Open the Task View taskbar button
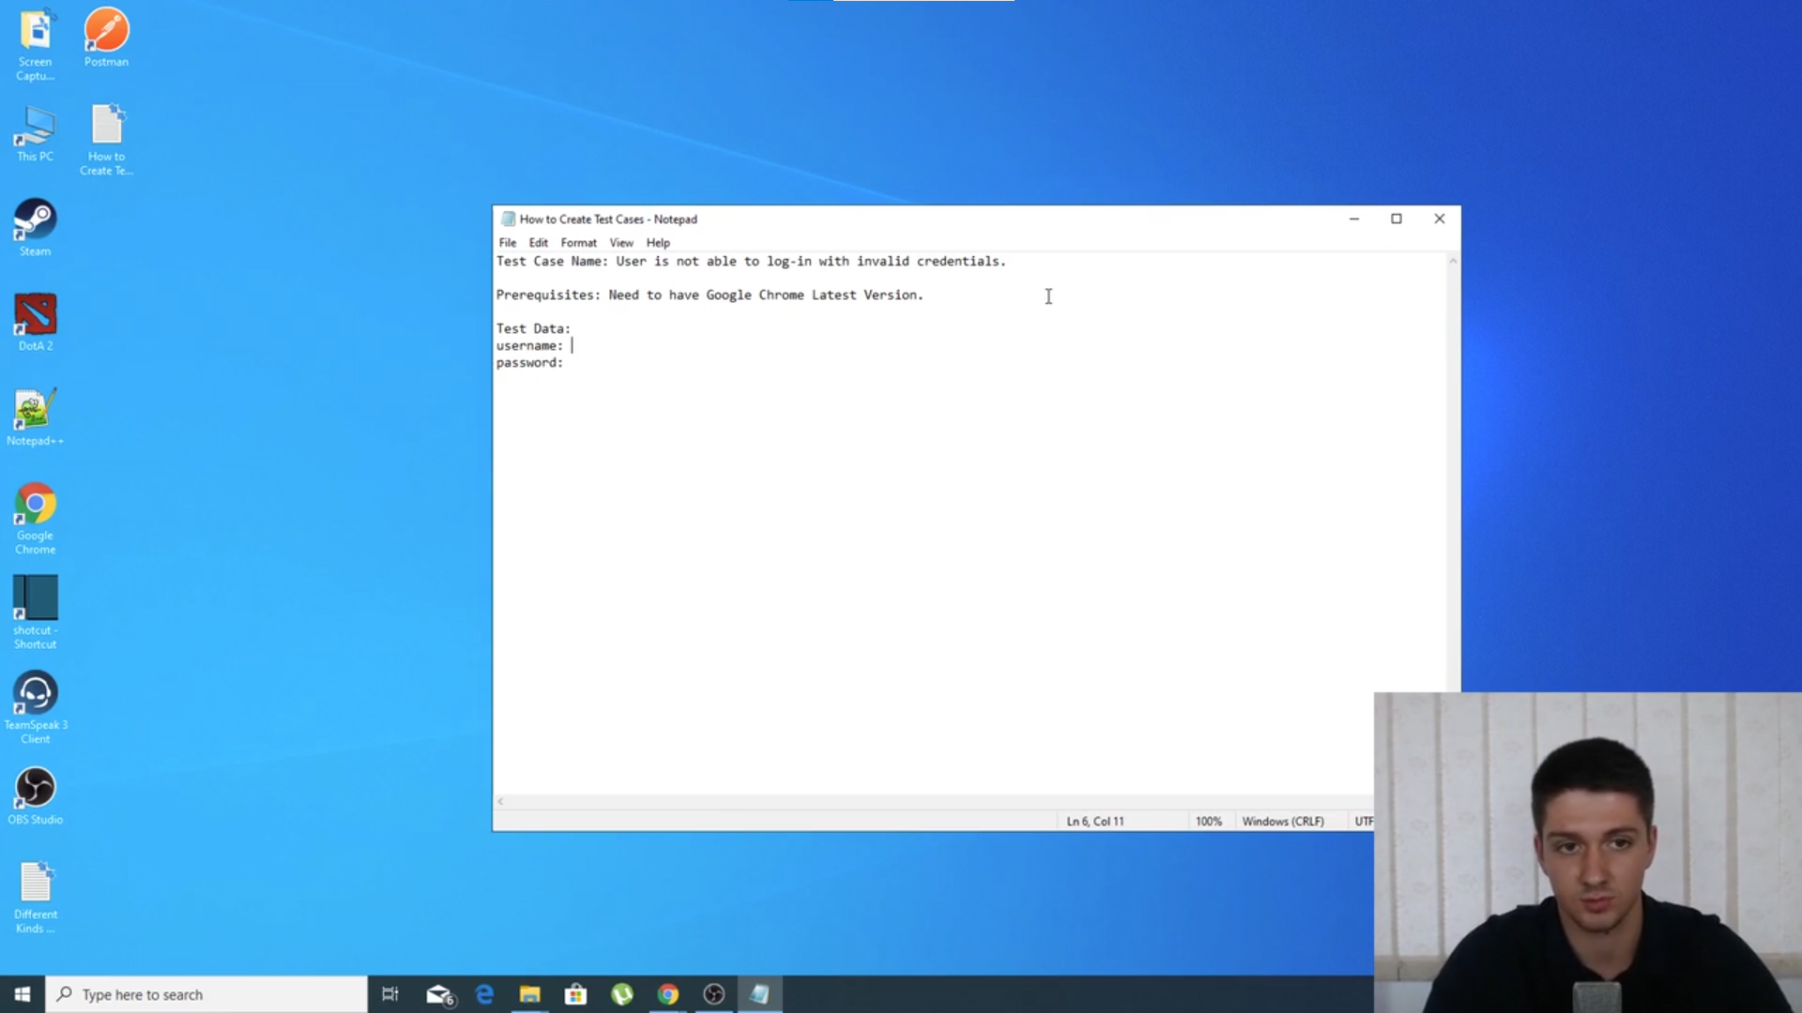The height and width of the screenshot is (1013, 1802). click(x=390, y=994)
